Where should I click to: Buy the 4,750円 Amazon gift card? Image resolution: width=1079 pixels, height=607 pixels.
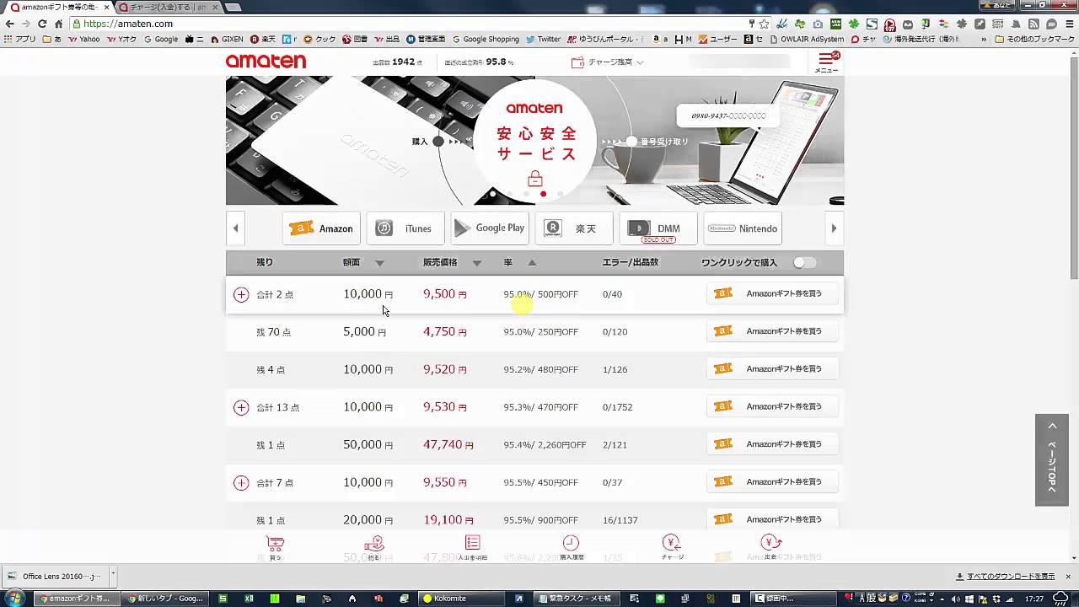click(x=772, y=331)
